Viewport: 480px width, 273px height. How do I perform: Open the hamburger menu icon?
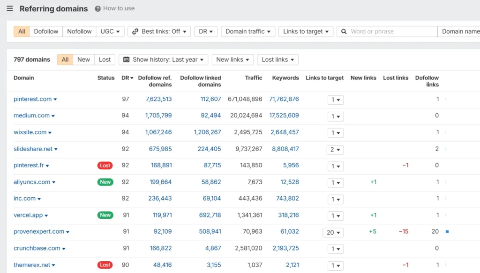click(10, 8)
